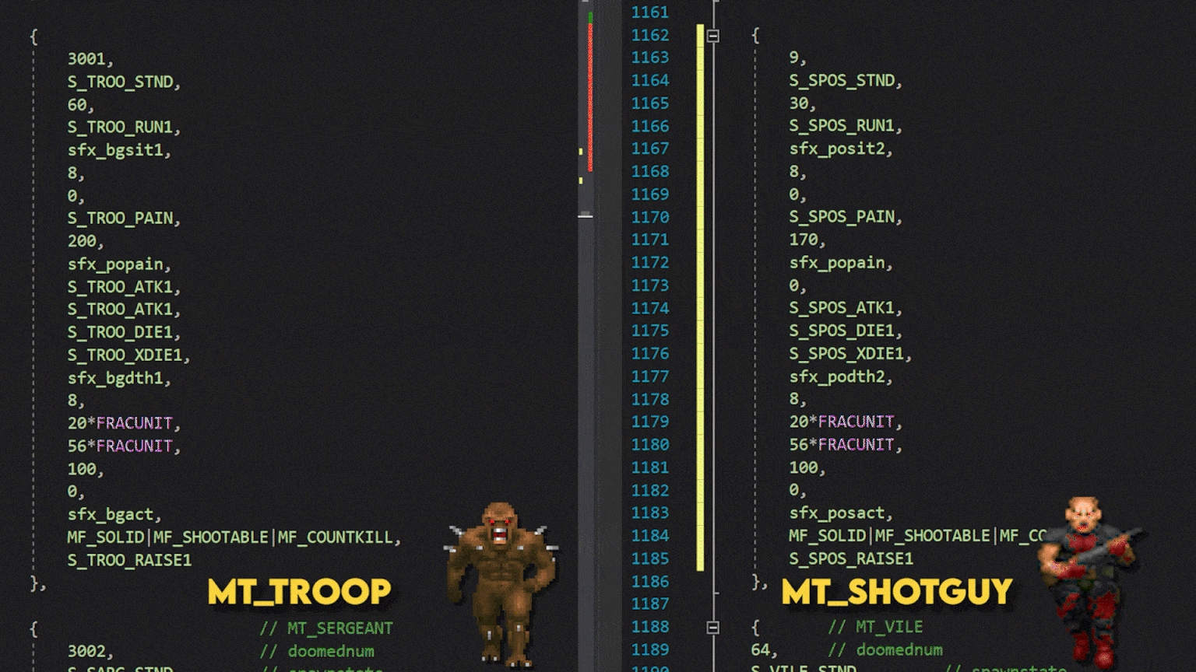This screenshot has width=1196, height=672.
Task: Click the S_SPOS_RAISE1 line
Action: click(851, 558)
